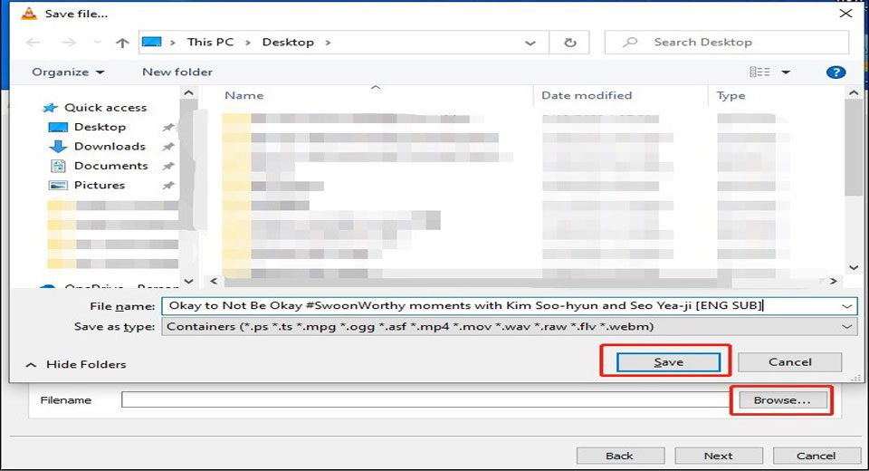This screenshot has height=471, width=869.
Task: Open the File name dropdown arrow
Action: pyautogui.click(x=847, y=305)
